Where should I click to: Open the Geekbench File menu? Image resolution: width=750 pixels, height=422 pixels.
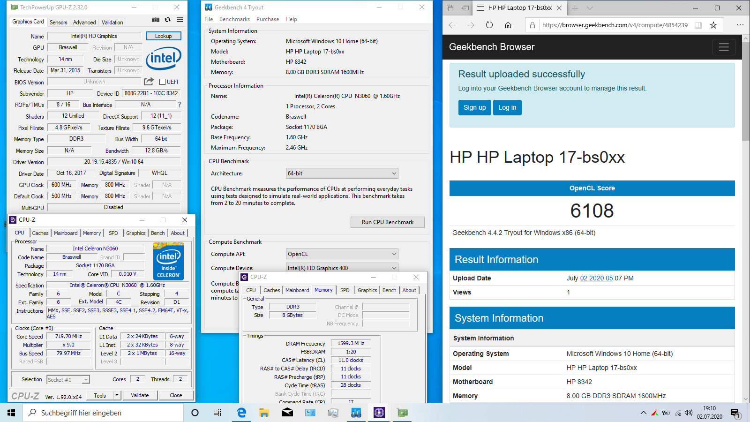tap(209, 19)
